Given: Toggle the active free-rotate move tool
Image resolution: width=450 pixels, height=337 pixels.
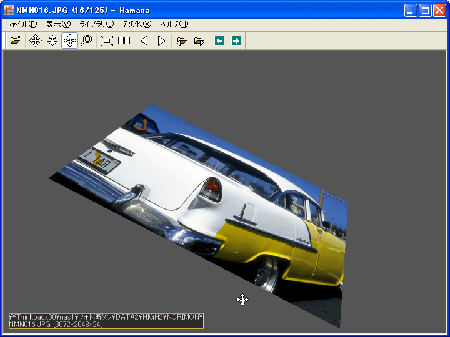Looking at the screenshot, I should [69, 41].
